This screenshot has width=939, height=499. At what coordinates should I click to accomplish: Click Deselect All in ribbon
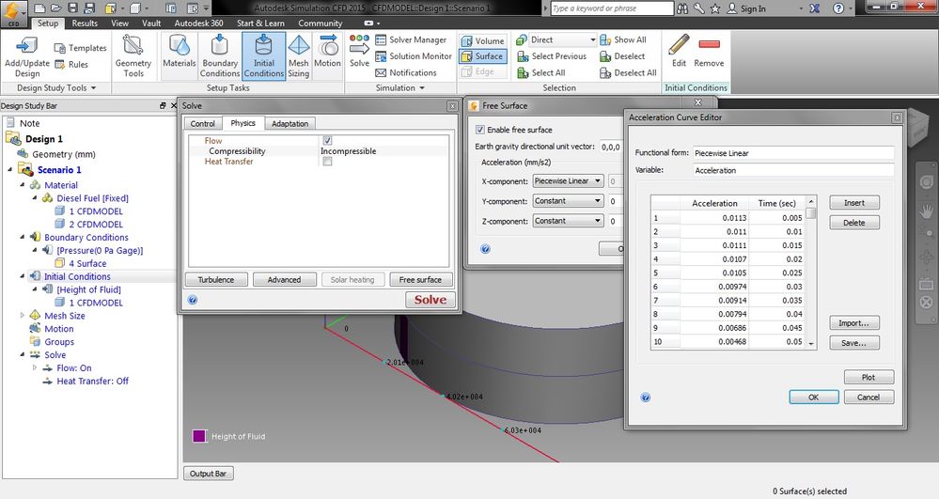(628, 72)
